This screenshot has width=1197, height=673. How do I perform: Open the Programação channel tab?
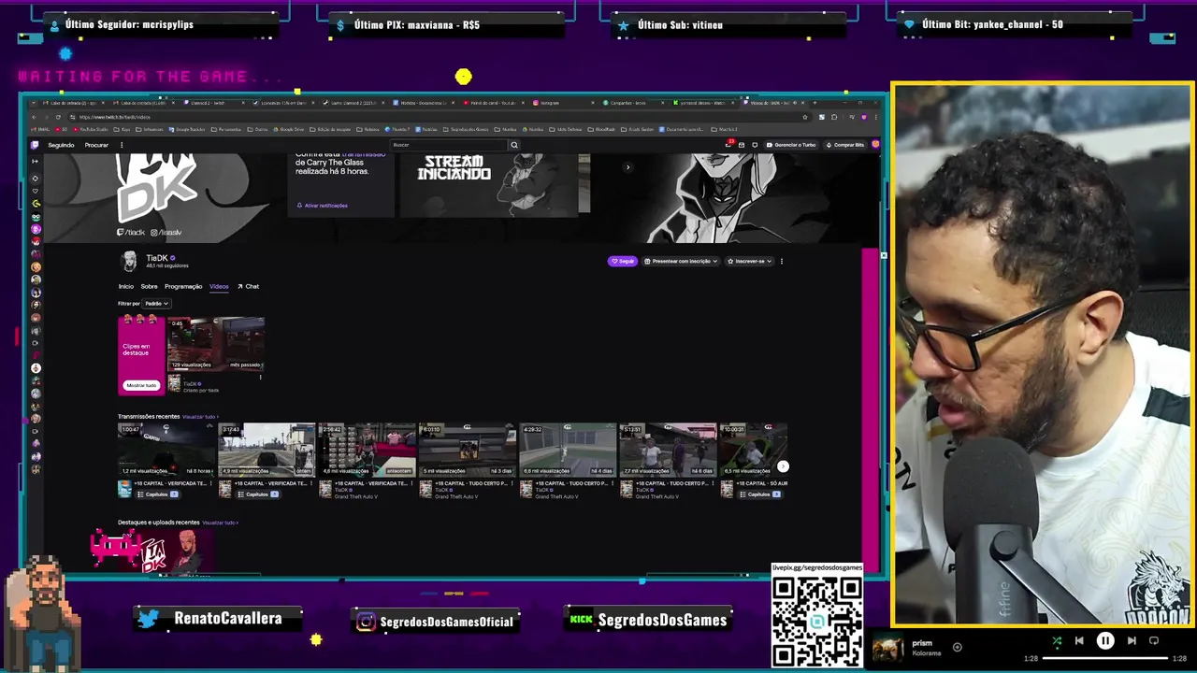pyautogui.click(x=183, y=286)
